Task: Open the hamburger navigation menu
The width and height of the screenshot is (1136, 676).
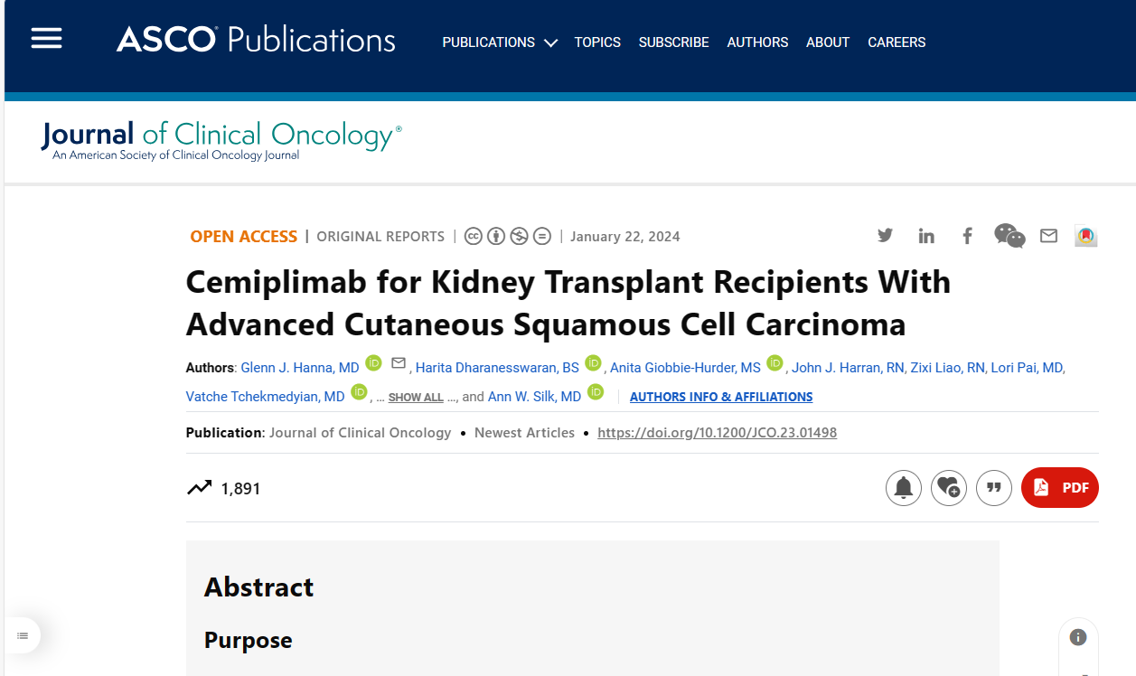Action: point(46,39)
